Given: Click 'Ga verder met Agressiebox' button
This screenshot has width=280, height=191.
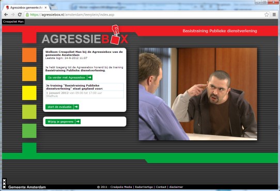Looking at the screenshot, I should (x=69, y=78).
